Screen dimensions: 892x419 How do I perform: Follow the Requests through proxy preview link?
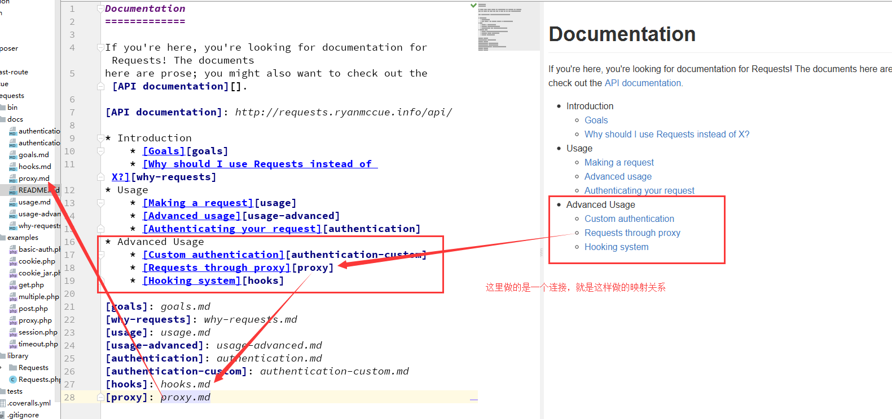(632, 233)
